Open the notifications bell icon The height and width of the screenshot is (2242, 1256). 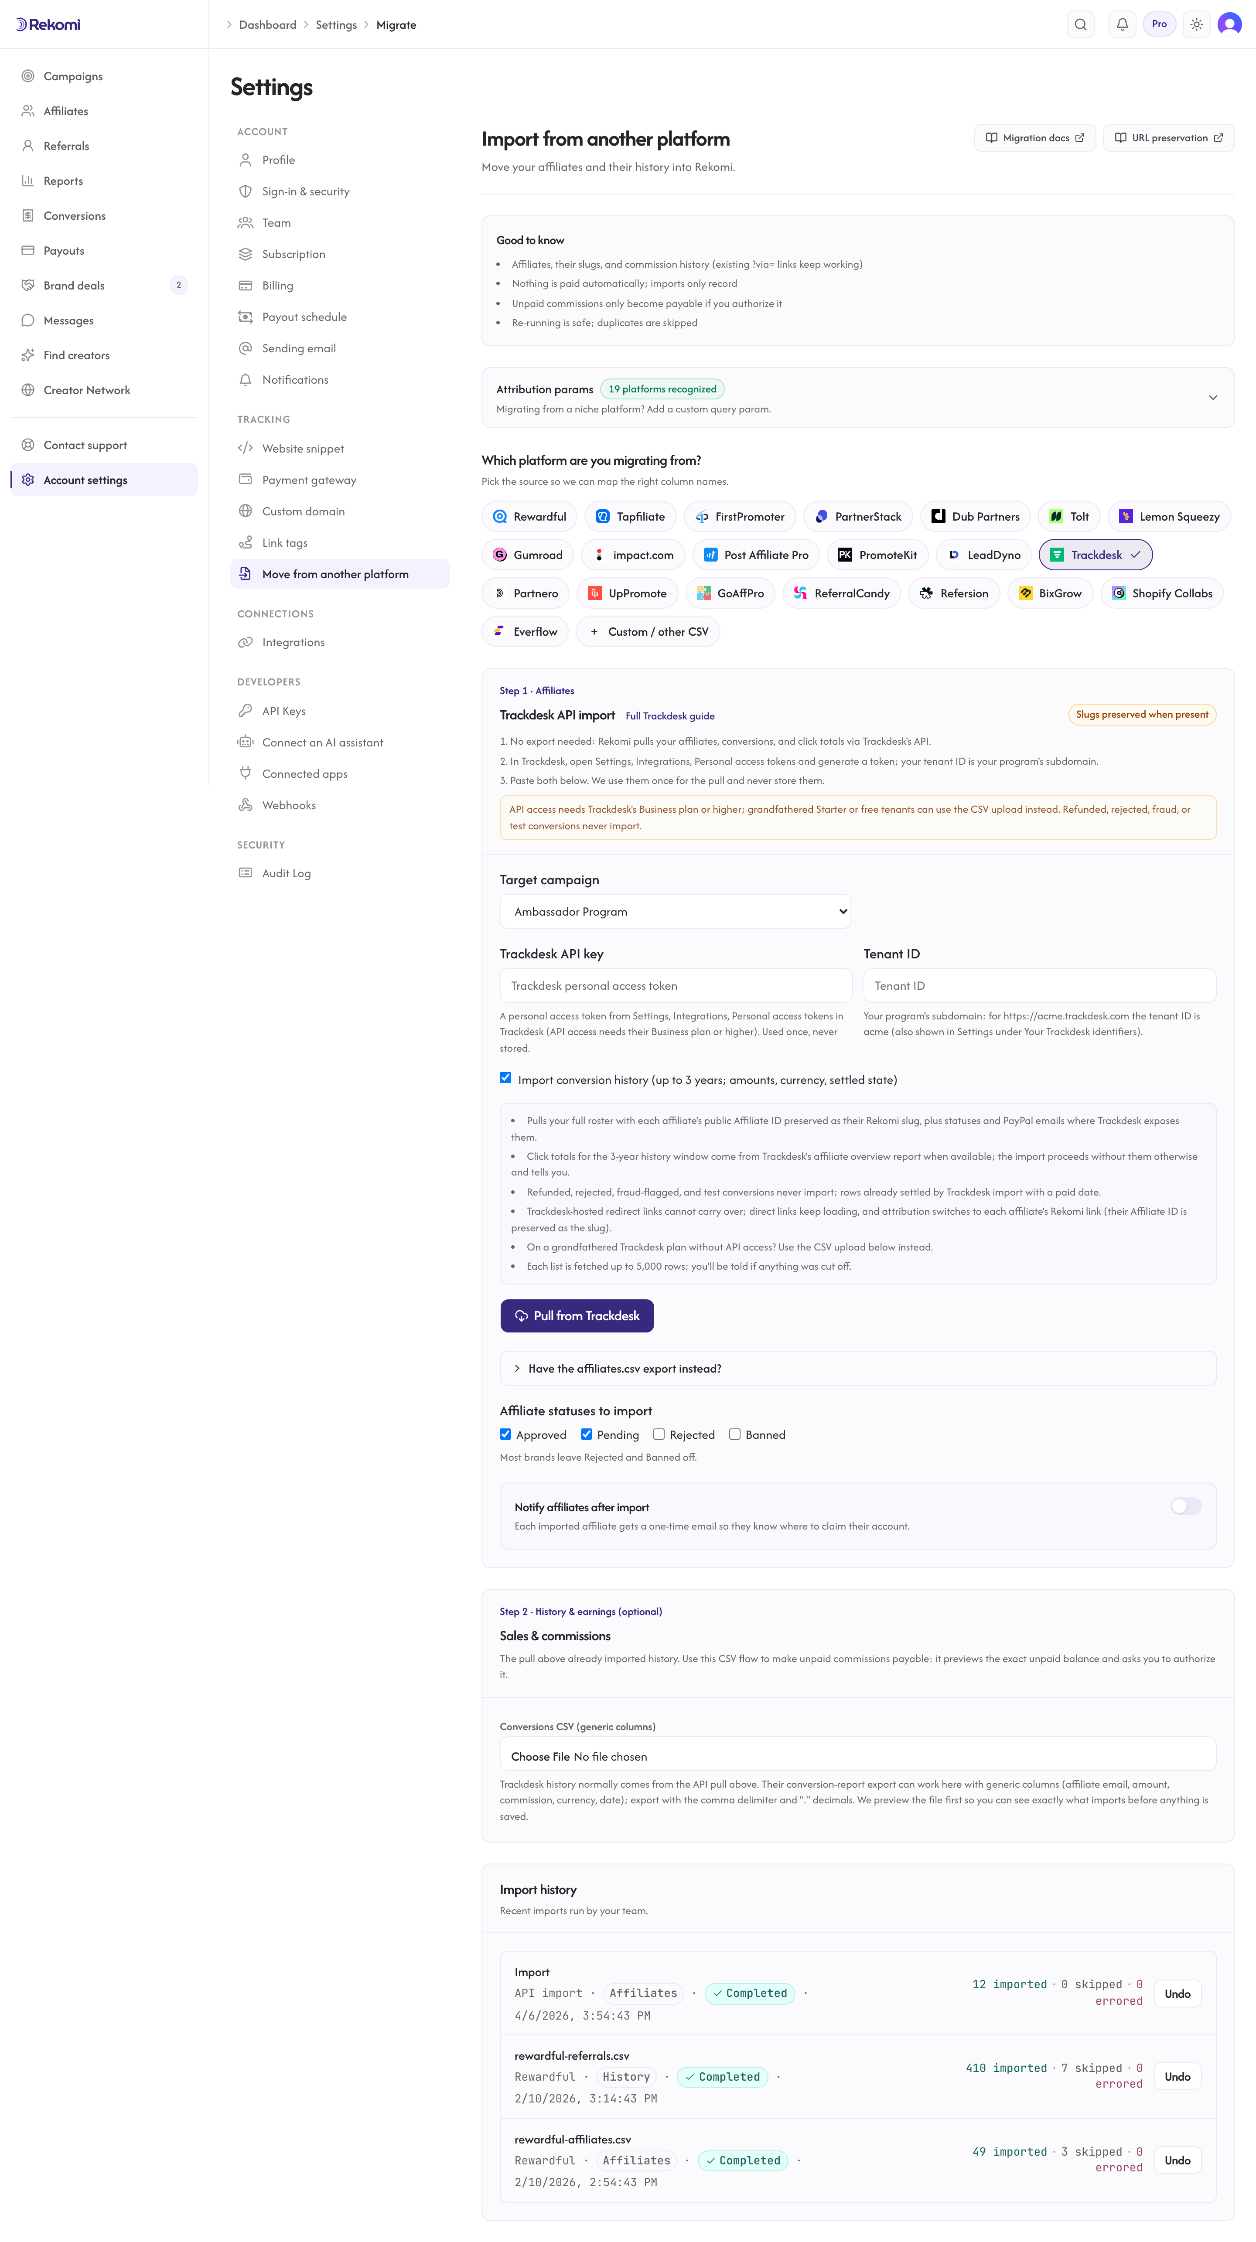[x=1122, y=24]
